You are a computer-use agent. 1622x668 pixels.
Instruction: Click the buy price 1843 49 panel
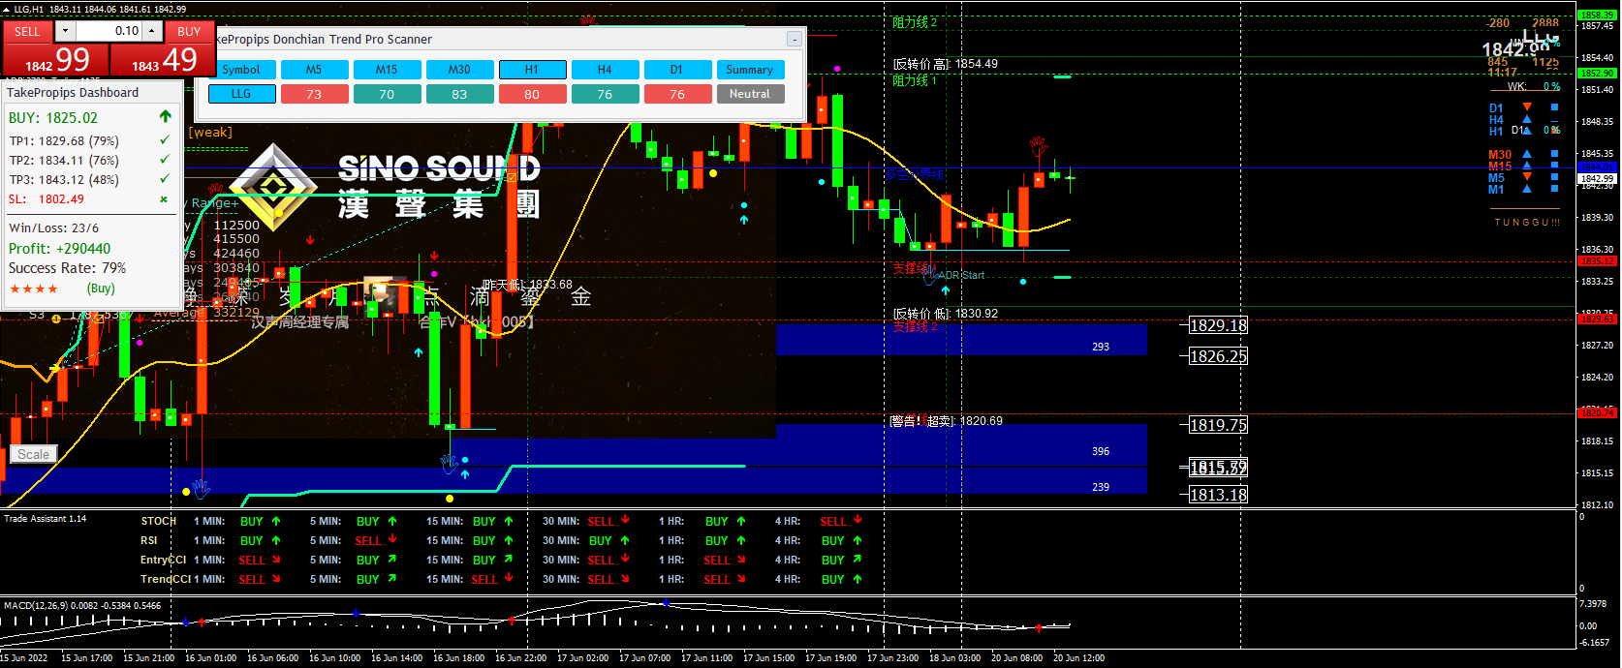(163, 60)
